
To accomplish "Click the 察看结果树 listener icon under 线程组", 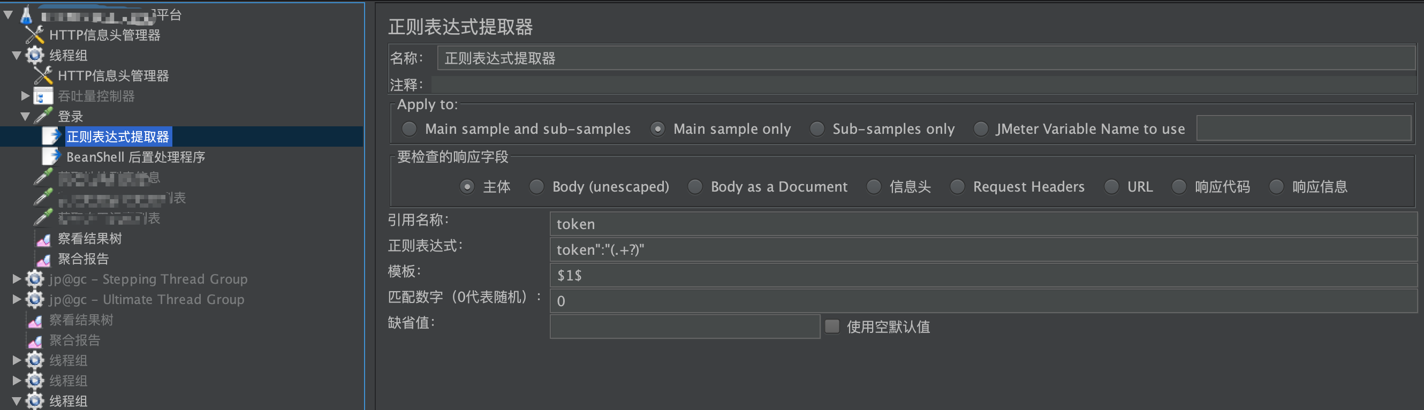I will pyautogui.click(x=43, y=239).
